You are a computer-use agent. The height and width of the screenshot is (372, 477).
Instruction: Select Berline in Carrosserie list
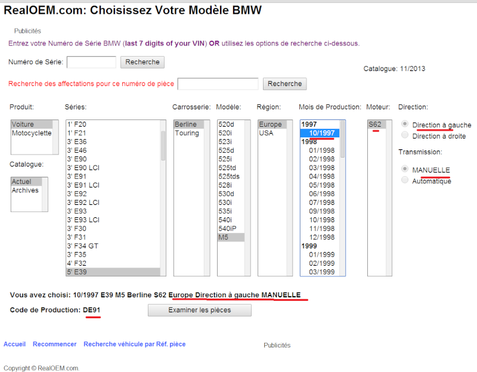point(189,124)
